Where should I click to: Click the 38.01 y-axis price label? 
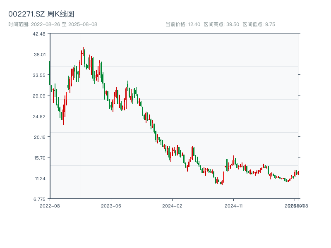tap(39, 55)
